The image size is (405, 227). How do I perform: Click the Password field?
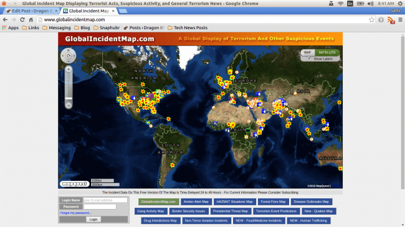[x=100, y=206]
